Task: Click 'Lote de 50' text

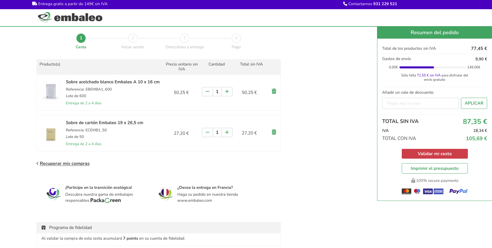Action: (75, 137)
